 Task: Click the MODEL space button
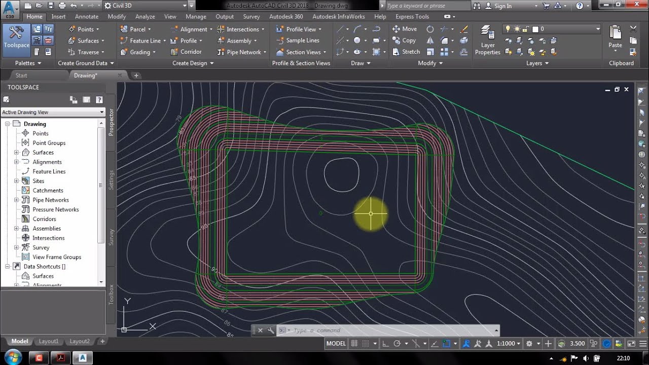[336, 344]
